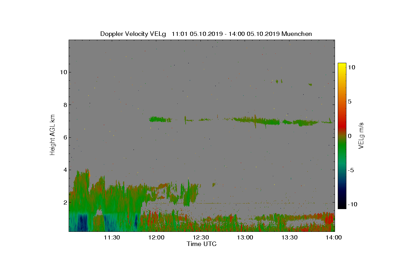Click the 13:30 time tick label
Viewport: 414px width, 276px height.
point(289,237)
